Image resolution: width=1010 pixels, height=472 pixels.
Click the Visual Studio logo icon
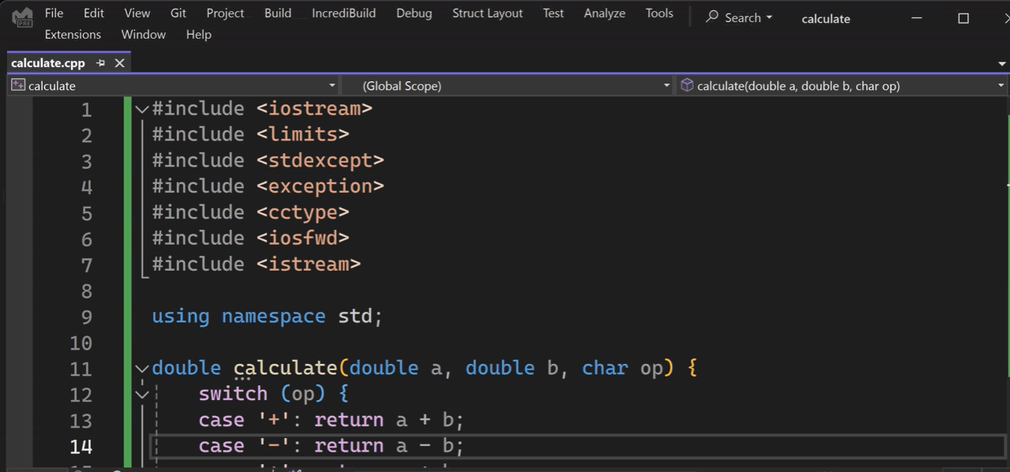point(22,17)
